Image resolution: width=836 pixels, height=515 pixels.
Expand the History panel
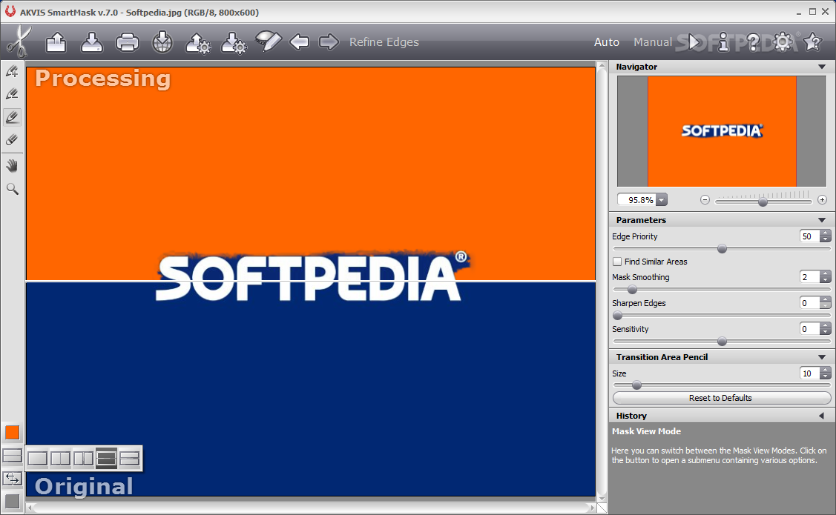tap(822, 416)
